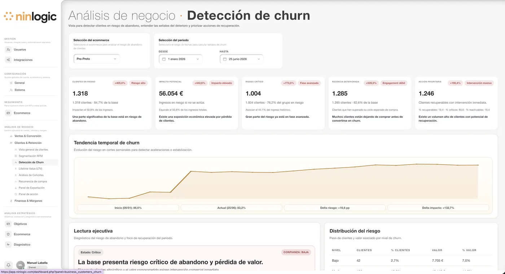Open the Hasta date picker
505x274 pixels.
242,59
